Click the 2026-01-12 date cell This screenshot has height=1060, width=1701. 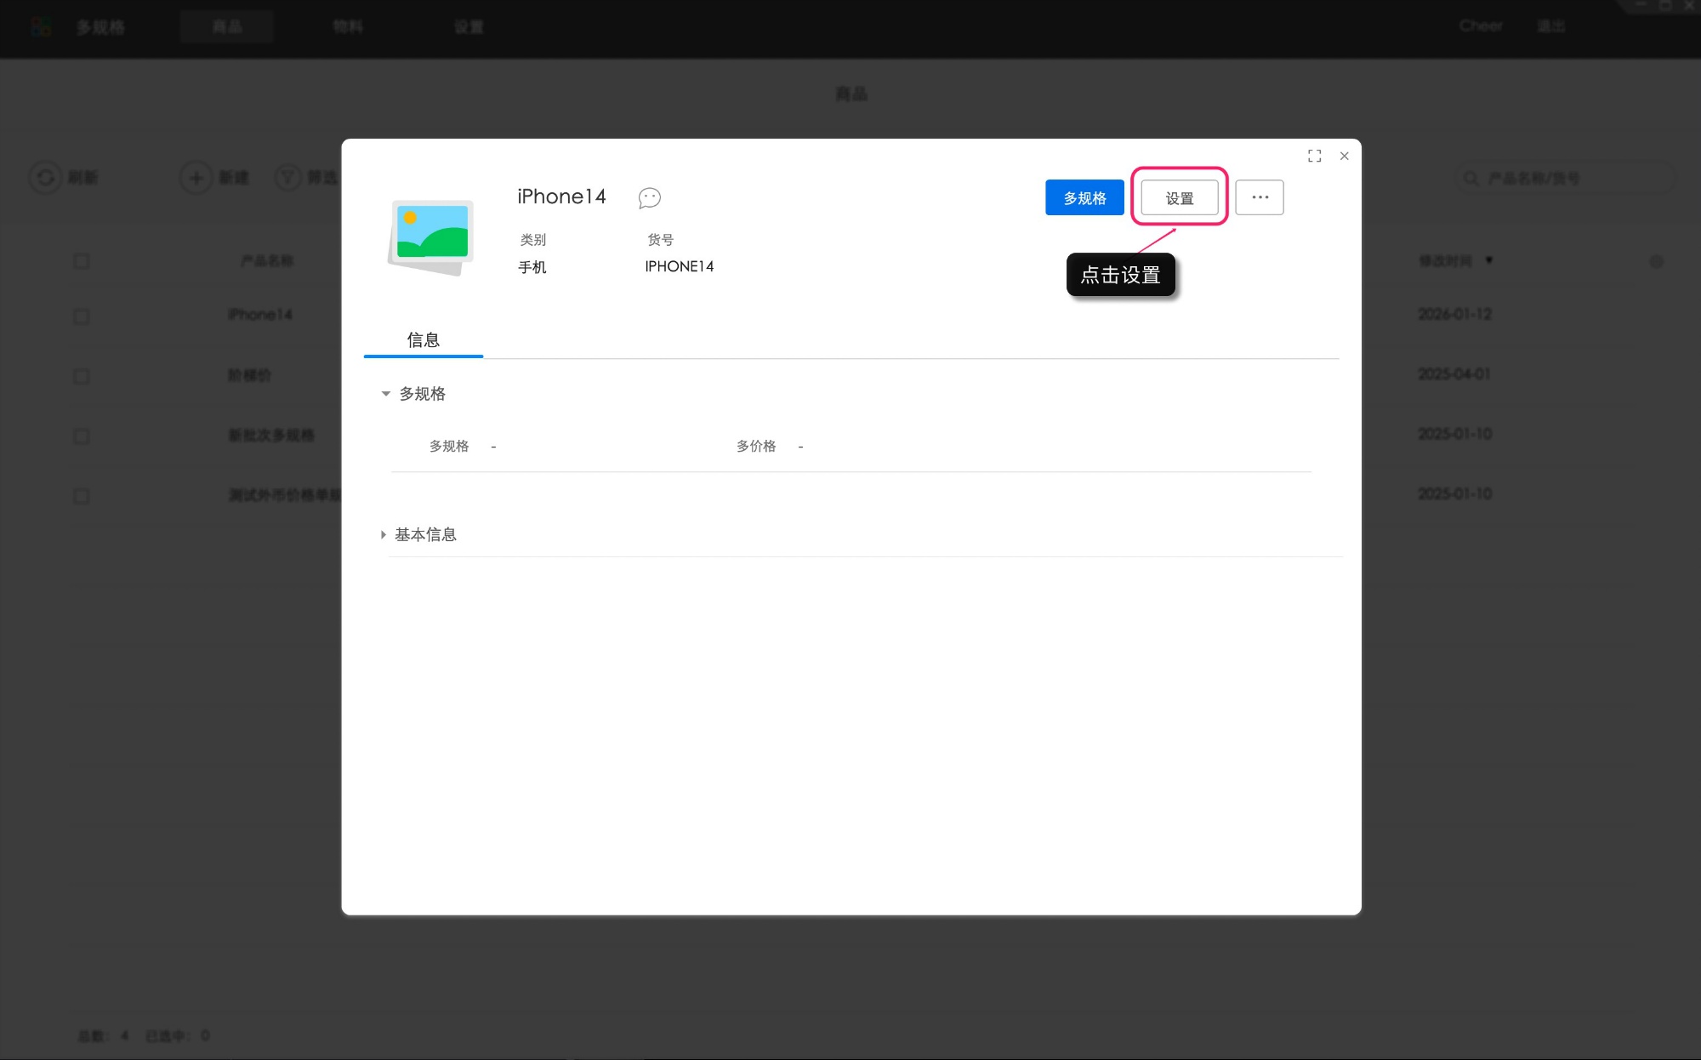click(1454, 314)
